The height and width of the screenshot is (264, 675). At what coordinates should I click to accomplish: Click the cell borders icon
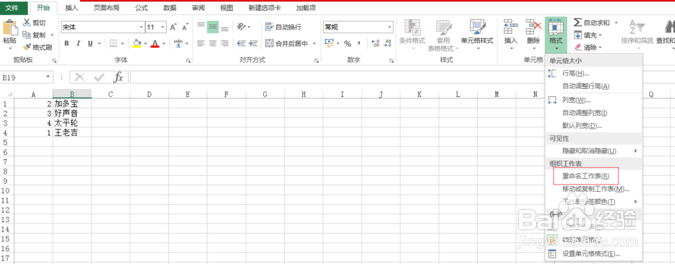pyautogui.click(x=113, y=43)
